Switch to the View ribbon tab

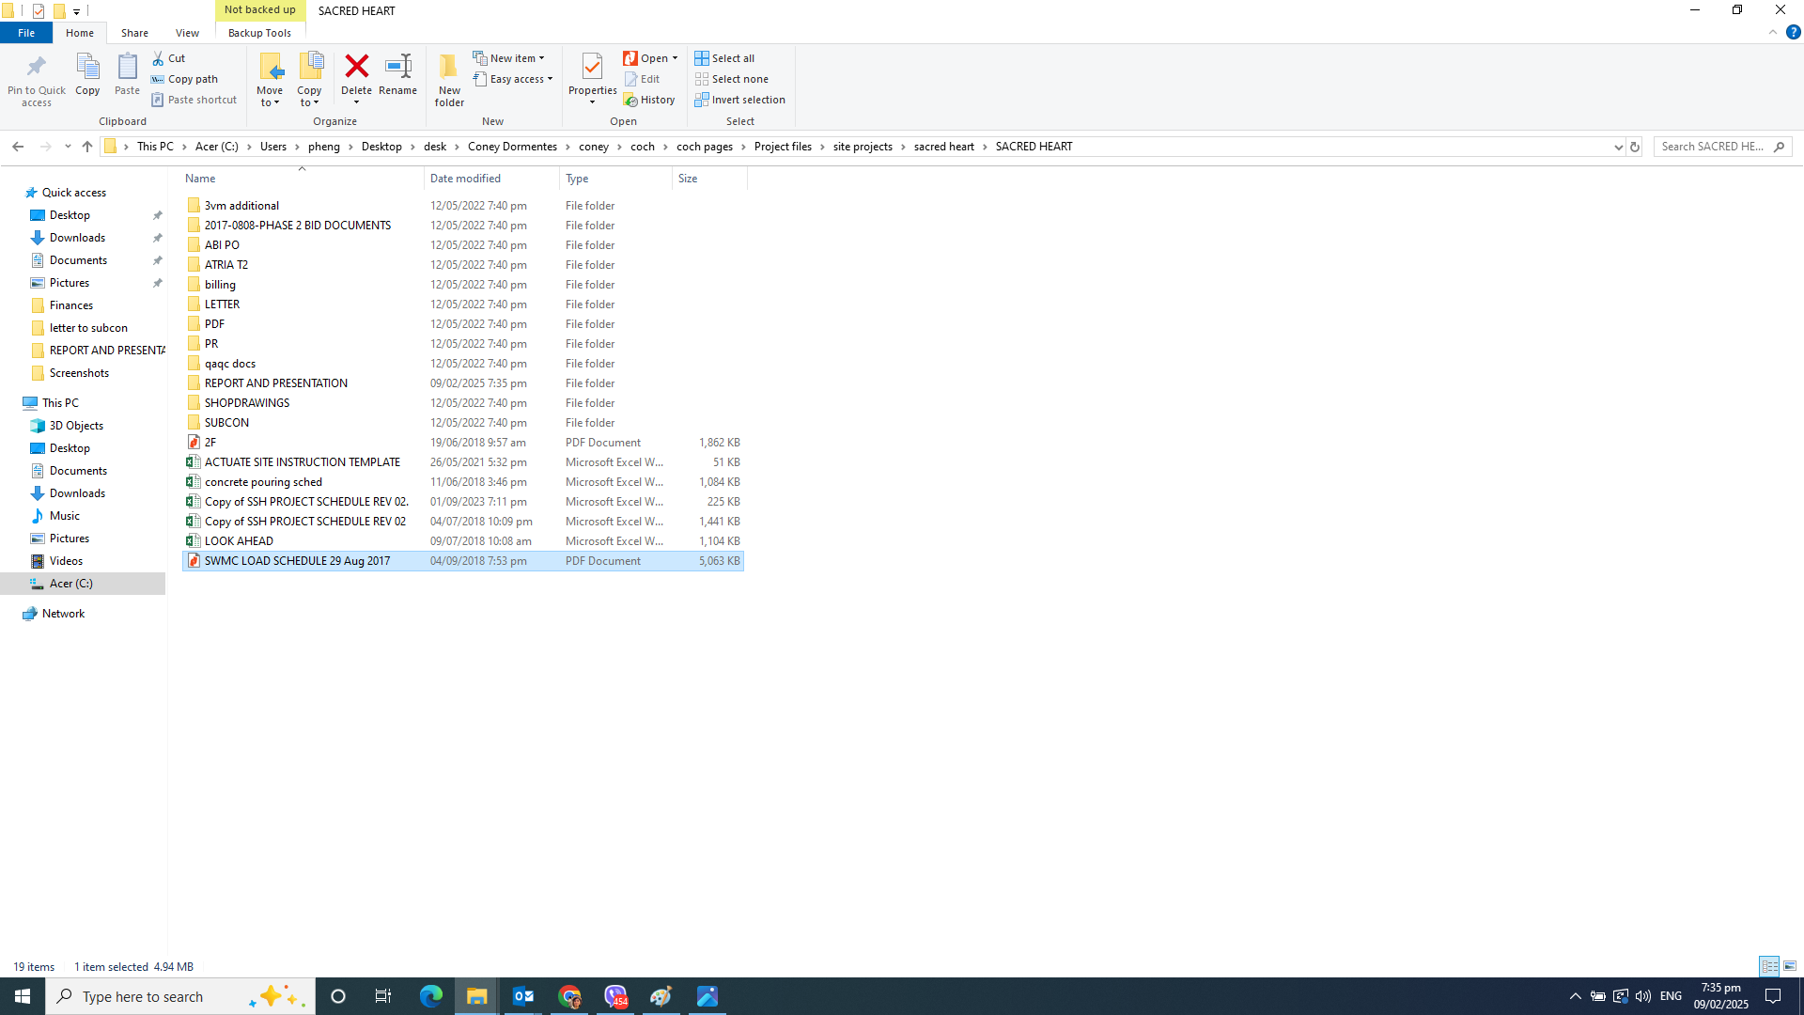(187, 32)
